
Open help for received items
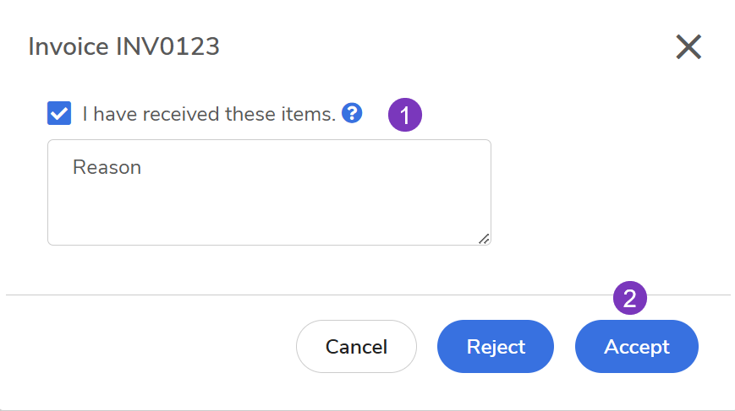352,113
